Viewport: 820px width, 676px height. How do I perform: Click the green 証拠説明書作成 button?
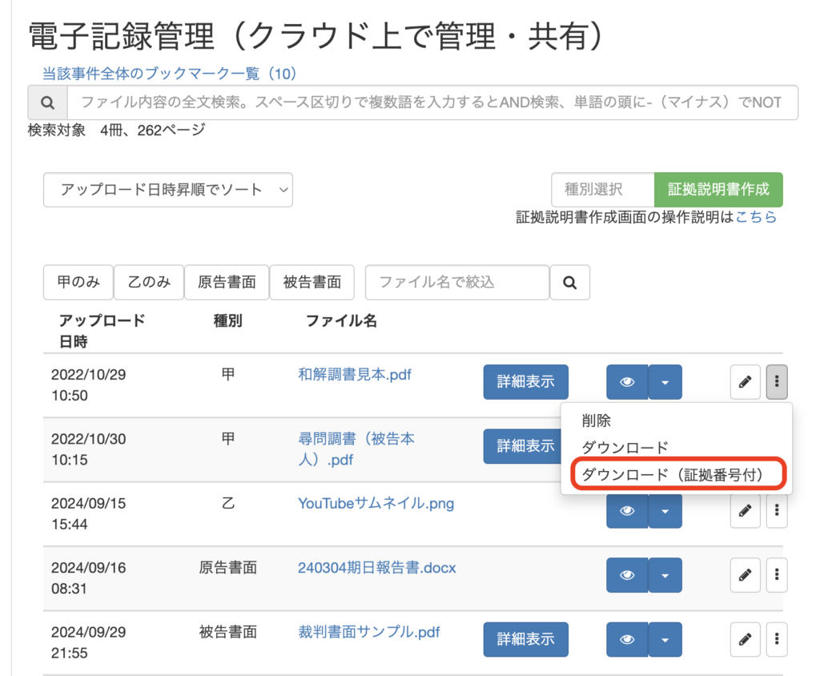(x=718, y=190)
